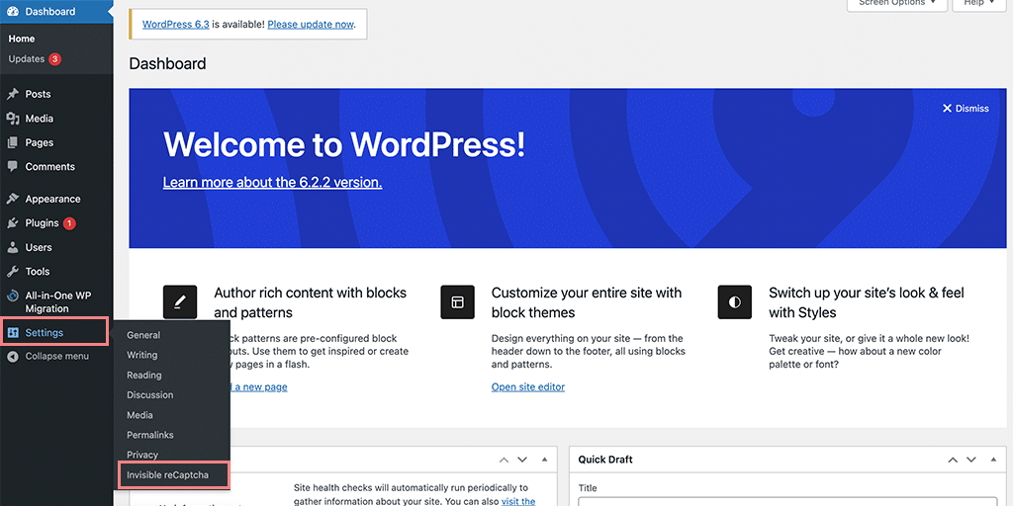Click the Posts pin icon in sidebar
Screen dimensions: 1013x506
tap(13, 94)
